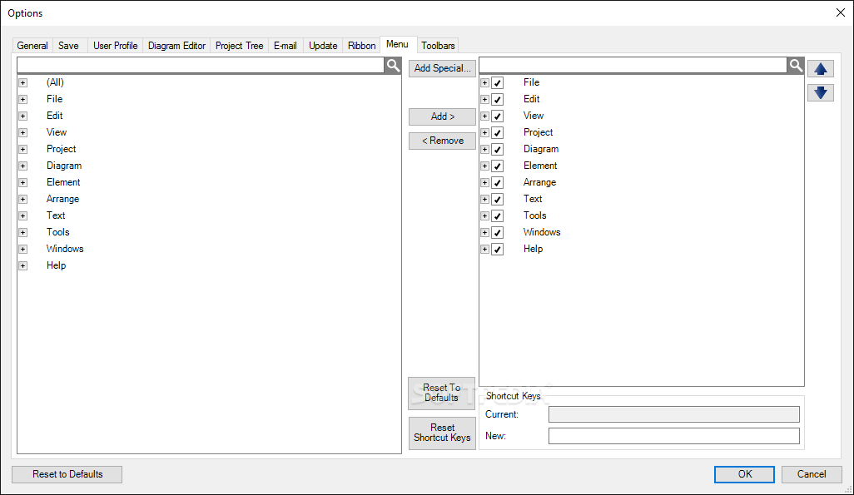This screenshot has width=854, height=495.
Task: Uncheck the Windows menu checkbox
Action: 497,232
